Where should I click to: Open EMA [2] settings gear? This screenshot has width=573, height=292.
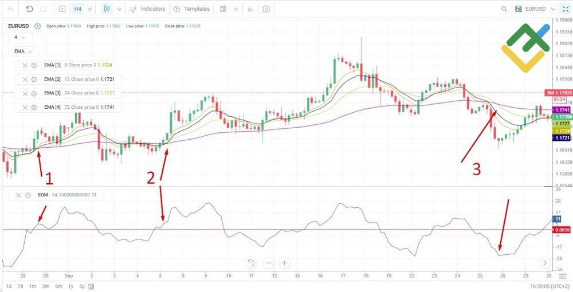pos(34,79)
